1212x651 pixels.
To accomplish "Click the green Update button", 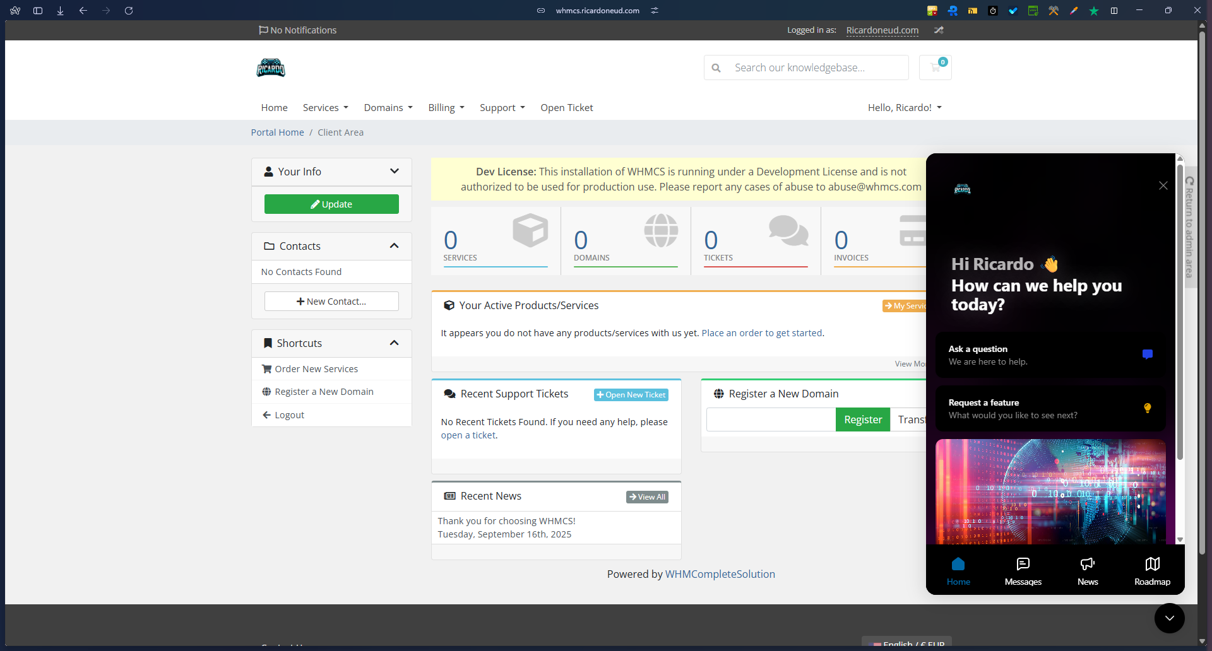I will (331, 204).
